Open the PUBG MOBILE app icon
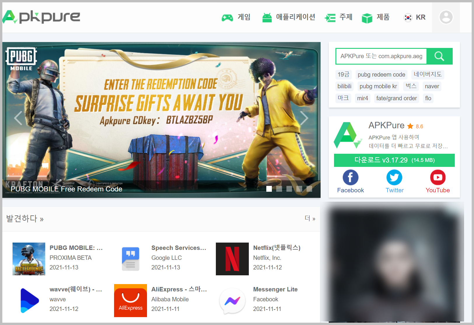The width and height of the screenshot is (474, 325). [29, 259]
